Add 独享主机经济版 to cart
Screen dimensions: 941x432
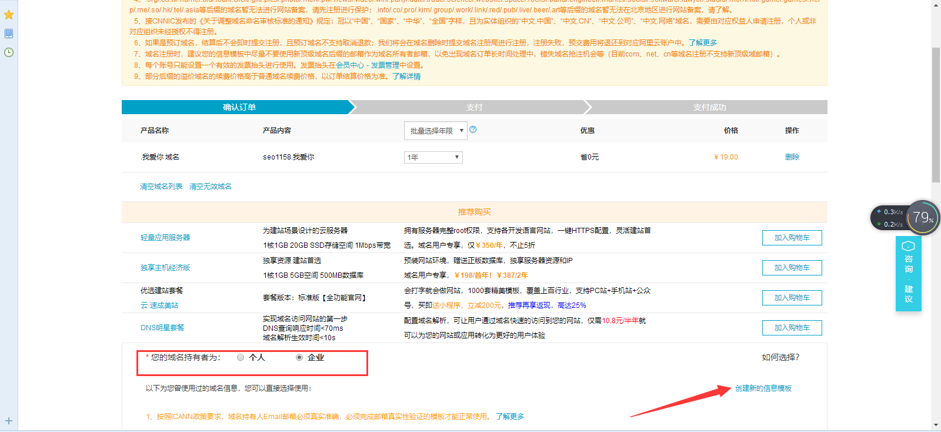(x=792, y=268)
